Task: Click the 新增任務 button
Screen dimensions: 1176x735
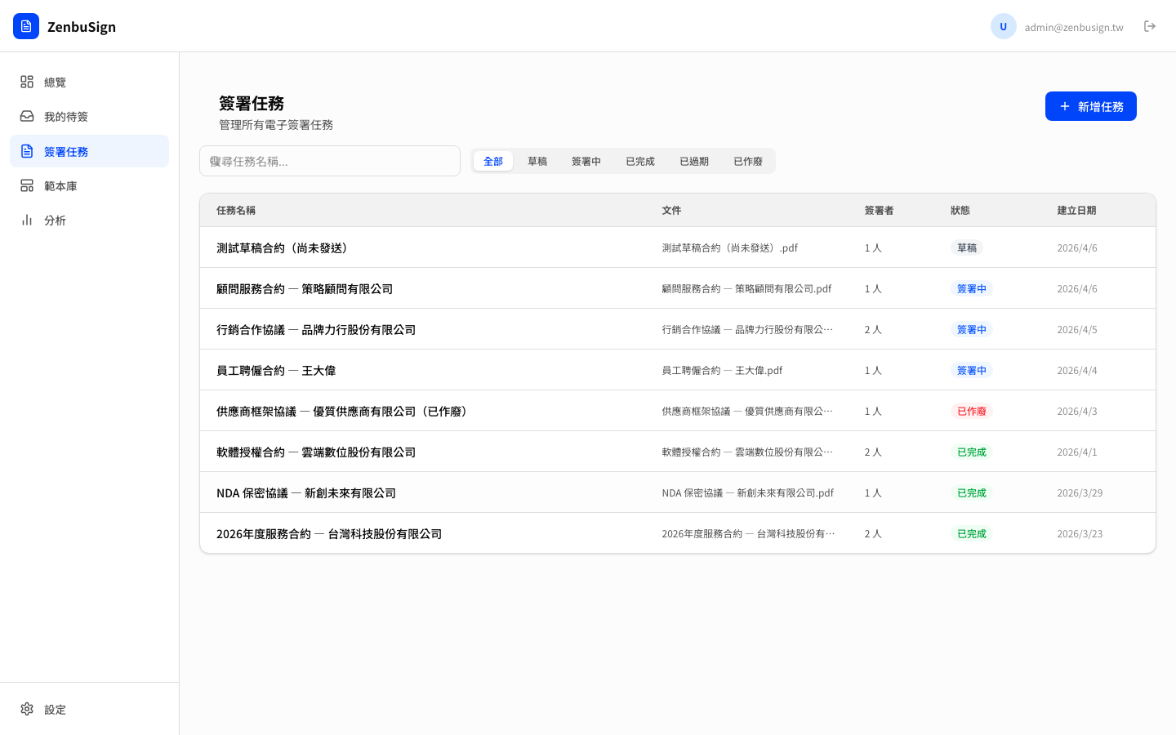Action: click(x=1091, y=106)
